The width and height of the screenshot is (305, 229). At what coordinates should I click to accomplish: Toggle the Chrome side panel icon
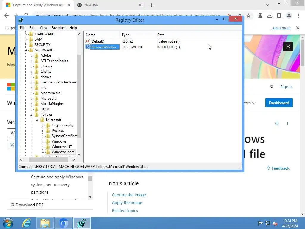coord(279,16)
